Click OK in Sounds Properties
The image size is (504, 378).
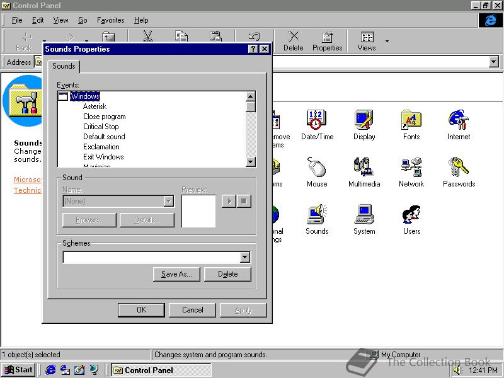[141, 310]
